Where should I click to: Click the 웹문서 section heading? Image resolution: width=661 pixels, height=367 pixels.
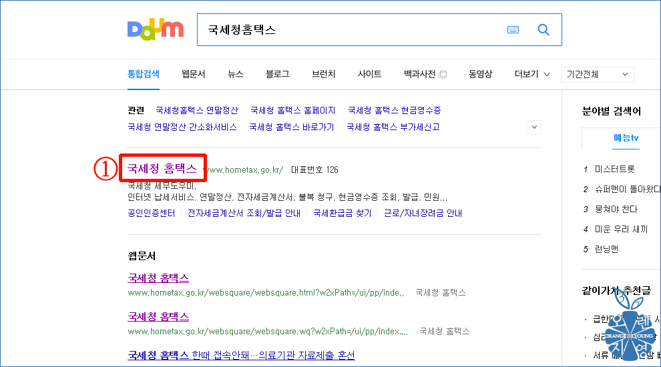(142, 256)
